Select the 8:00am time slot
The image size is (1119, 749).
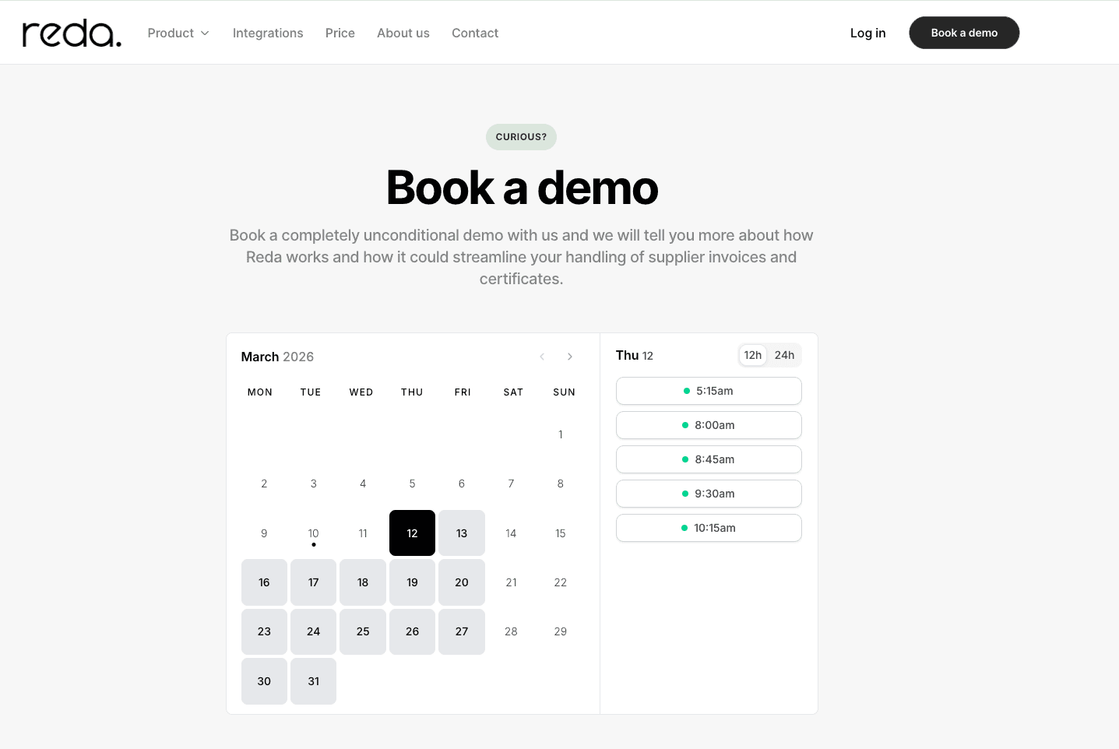tap(709, 425)
